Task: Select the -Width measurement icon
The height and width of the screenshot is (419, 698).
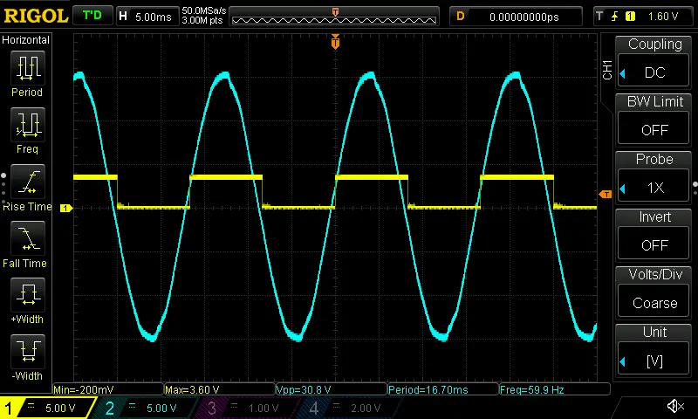Action: pos(27,351)
